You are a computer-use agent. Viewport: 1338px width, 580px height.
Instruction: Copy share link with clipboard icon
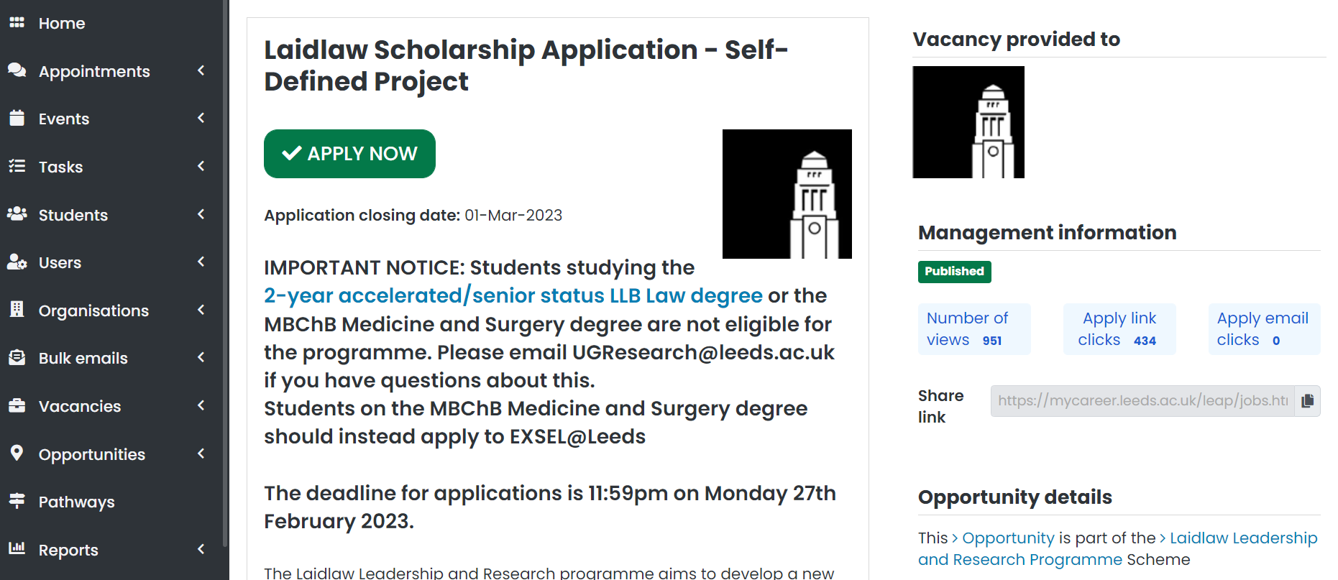pyautogui.click(x=1307, y=401)
